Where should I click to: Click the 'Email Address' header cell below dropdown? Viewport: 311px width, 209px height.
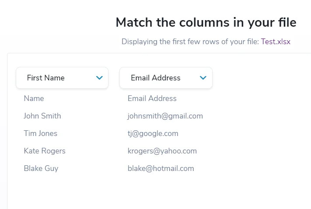[152, 98]
